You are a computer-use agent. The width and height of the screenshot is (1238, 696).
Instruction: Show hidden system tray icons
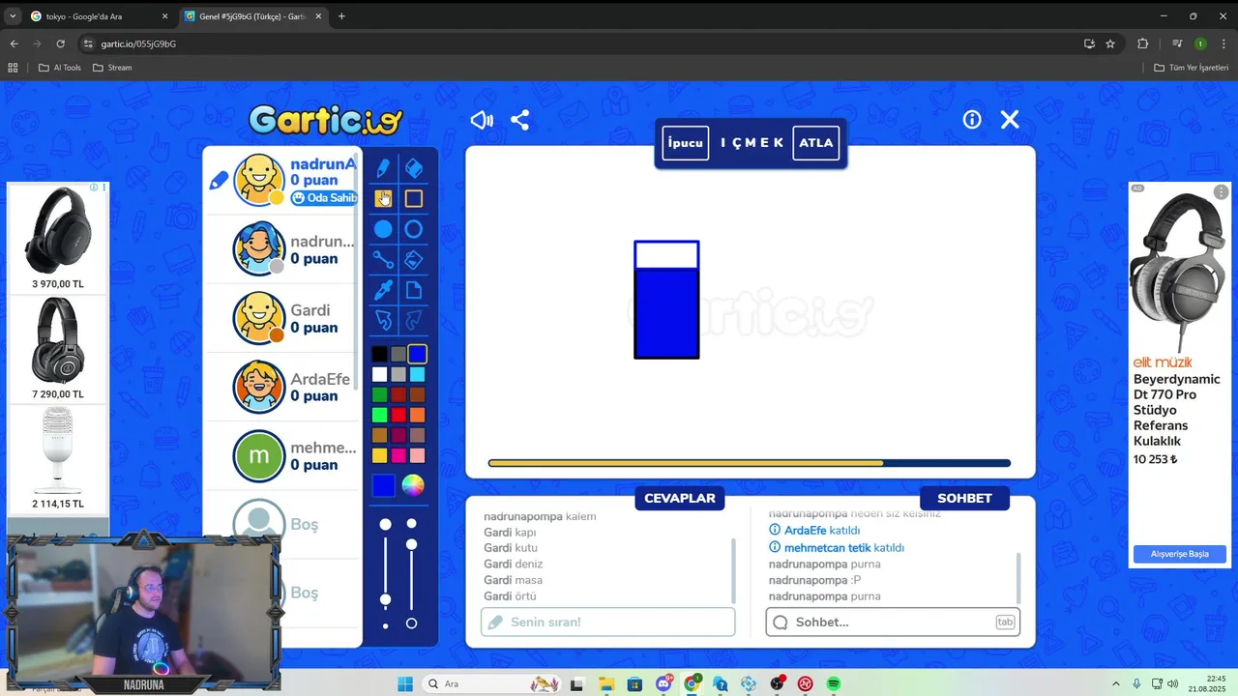click(x=1115, y=683)
